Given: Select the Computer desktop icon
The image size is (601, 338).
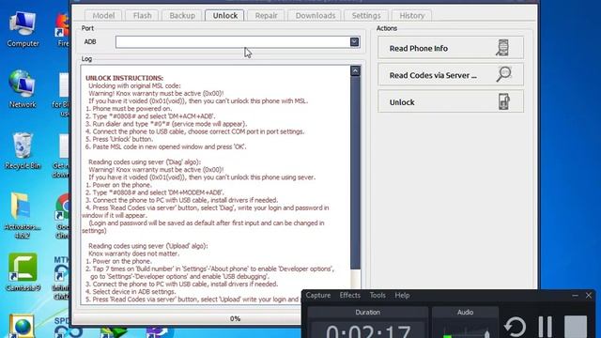Looking at the screenshot, I should [x=23, y=29].
